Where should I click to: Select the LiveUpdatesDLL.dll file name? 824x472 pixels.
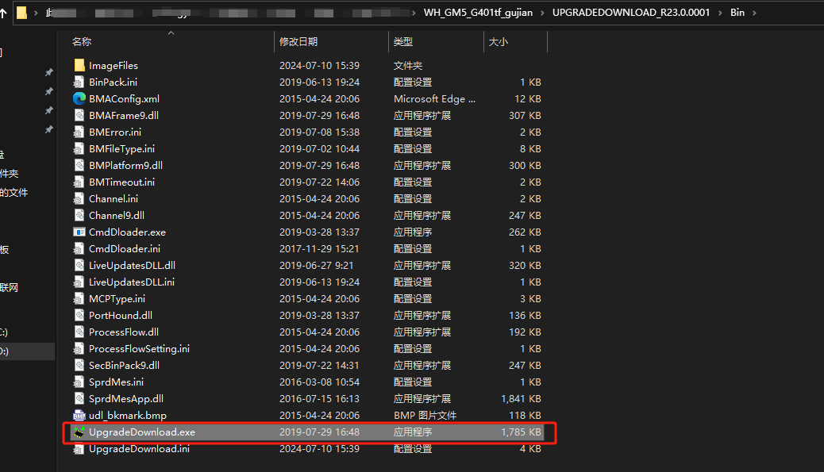[x=132, y=265]
